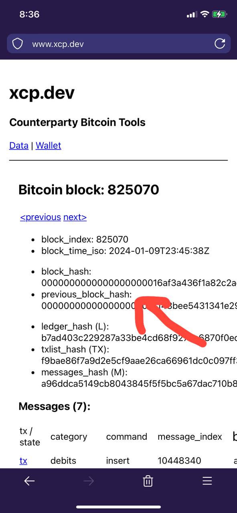Tap the category column header
The height and width of the screenshot is (513, 237).
click(69, 437)
